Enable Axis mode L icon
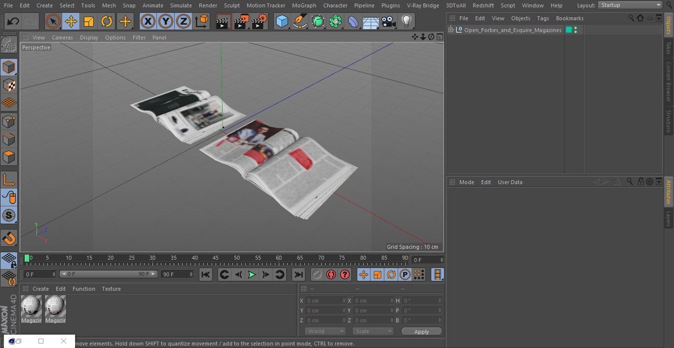This screenshot has height=348, width=674. [x=9, y=180]
